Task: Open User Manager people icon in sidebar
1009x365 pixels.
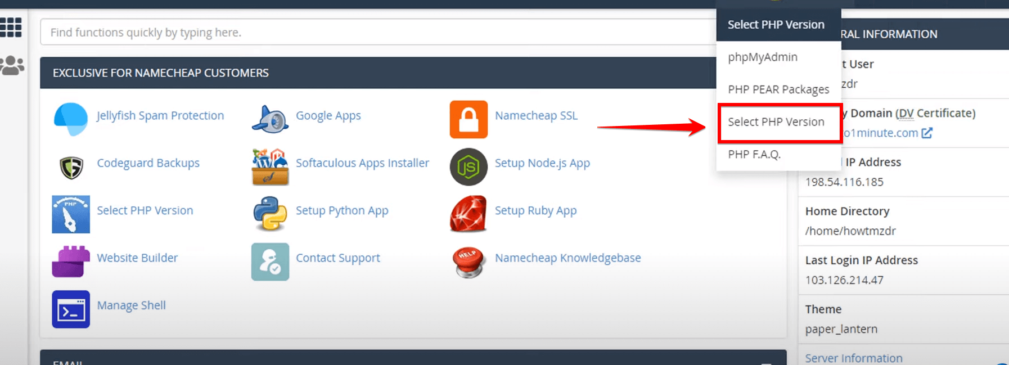Action: [x=12, y=66]
